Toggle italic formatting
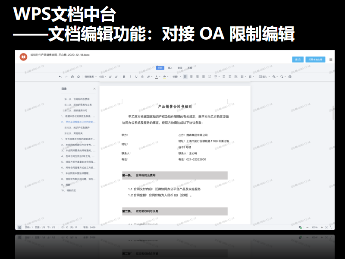 pyautogui.click(x=130, y=77)
